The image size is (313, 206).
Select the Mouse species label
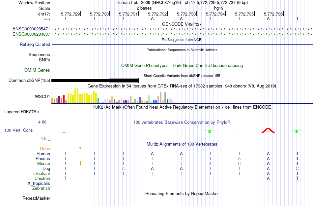(43, 164)
